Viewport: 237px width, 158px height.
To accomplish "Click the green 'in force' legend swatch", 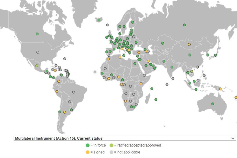I will click(x=88, y=145).
